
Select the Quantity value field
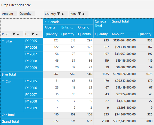[x=27, y=14]
